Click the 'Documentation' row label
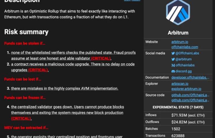This screenshot has height=138, width=215. tap(157, 78)
